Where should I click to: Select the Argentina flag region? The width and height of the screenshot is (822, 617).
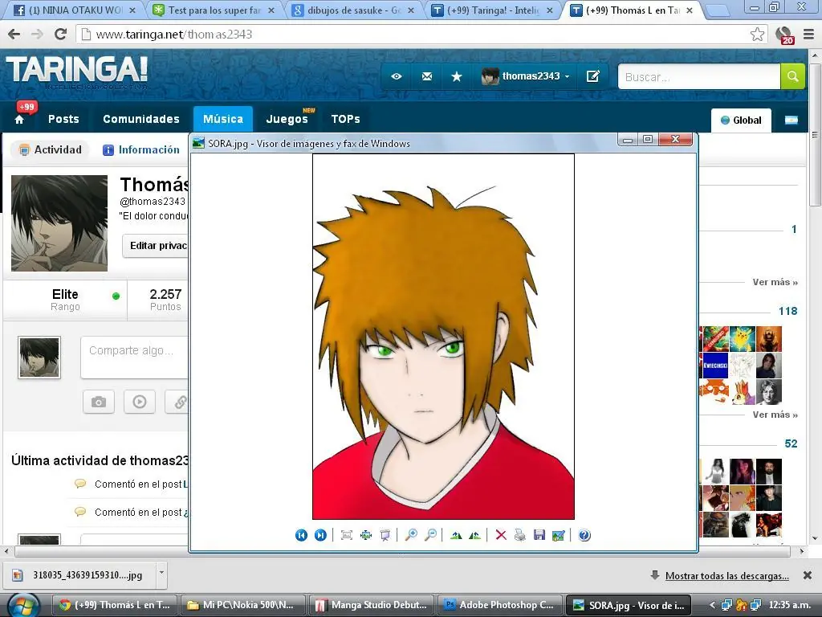coord(791,121)
